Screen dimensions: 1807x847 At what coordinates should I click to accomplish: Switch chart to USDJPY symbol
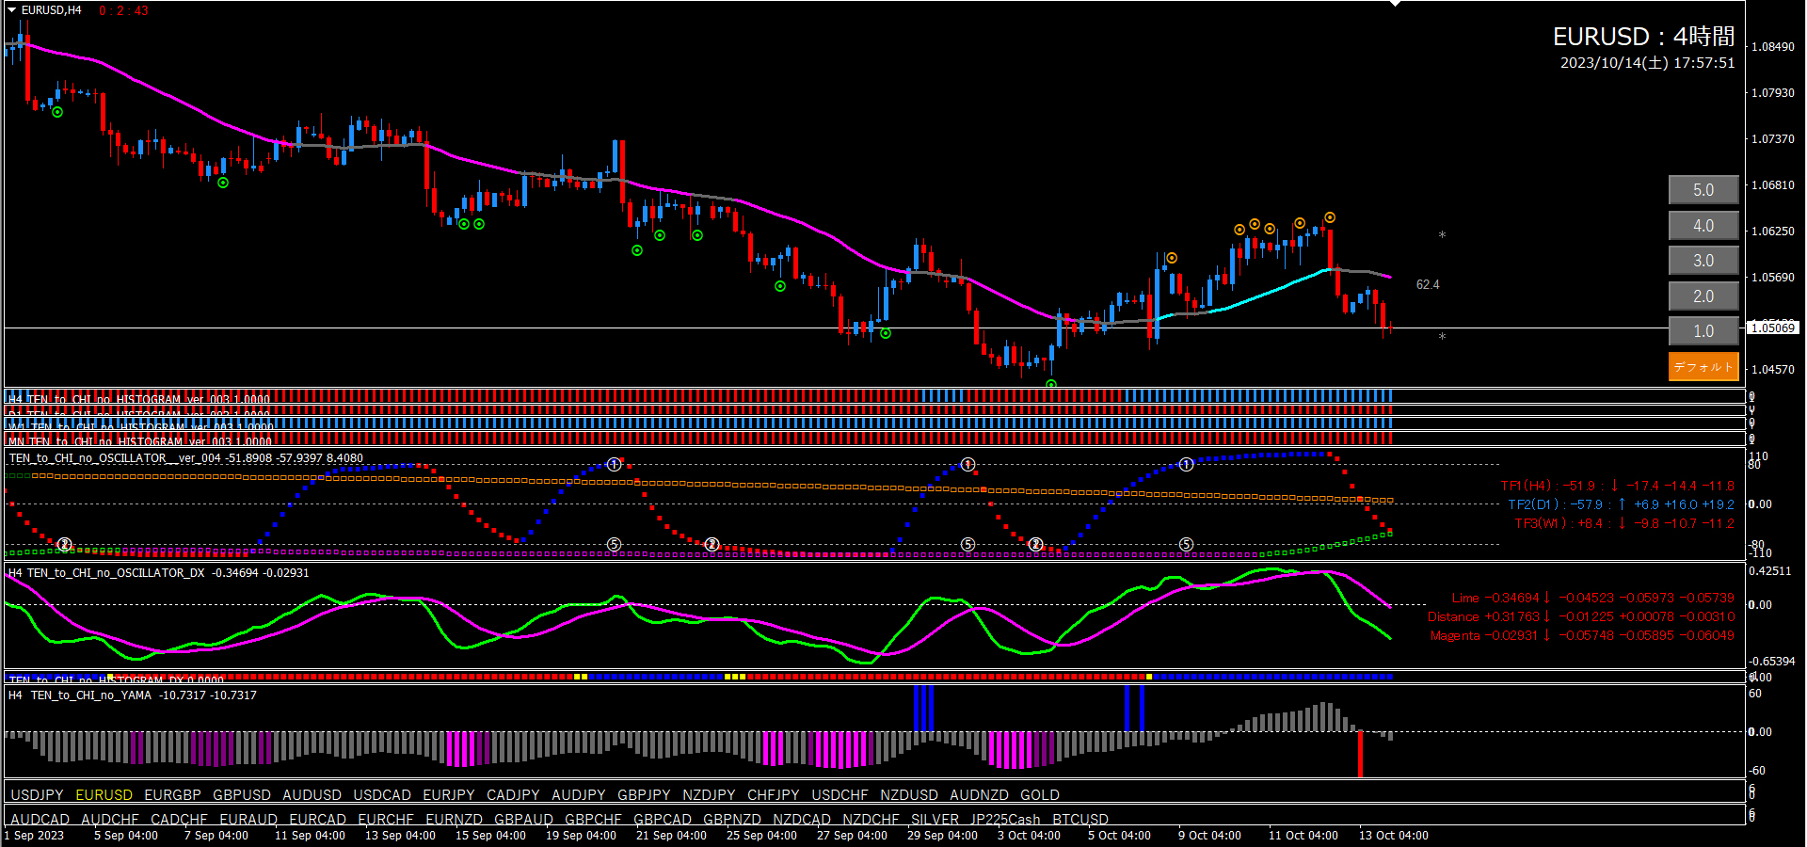pyautogui.click(x=37, y=795)
